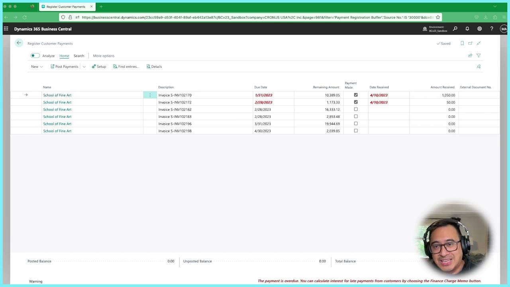
Task: Click the External Document No. header
Action: coord(476,87)
